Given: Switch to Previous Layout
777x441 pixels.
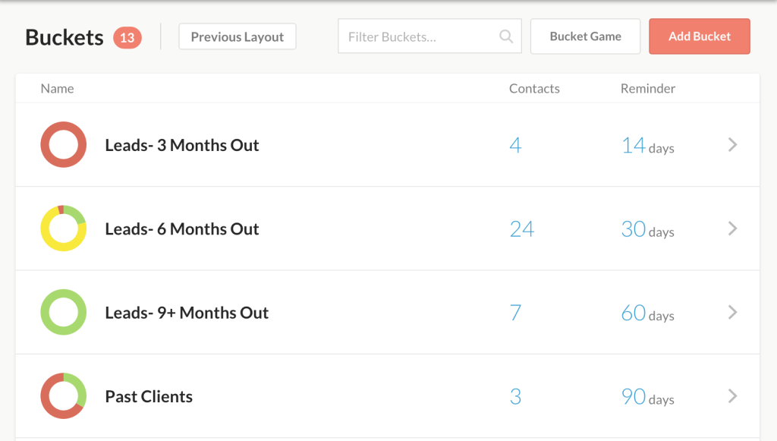Looking at the screenshot, I should pyautogui.click(x=237, y=36).
